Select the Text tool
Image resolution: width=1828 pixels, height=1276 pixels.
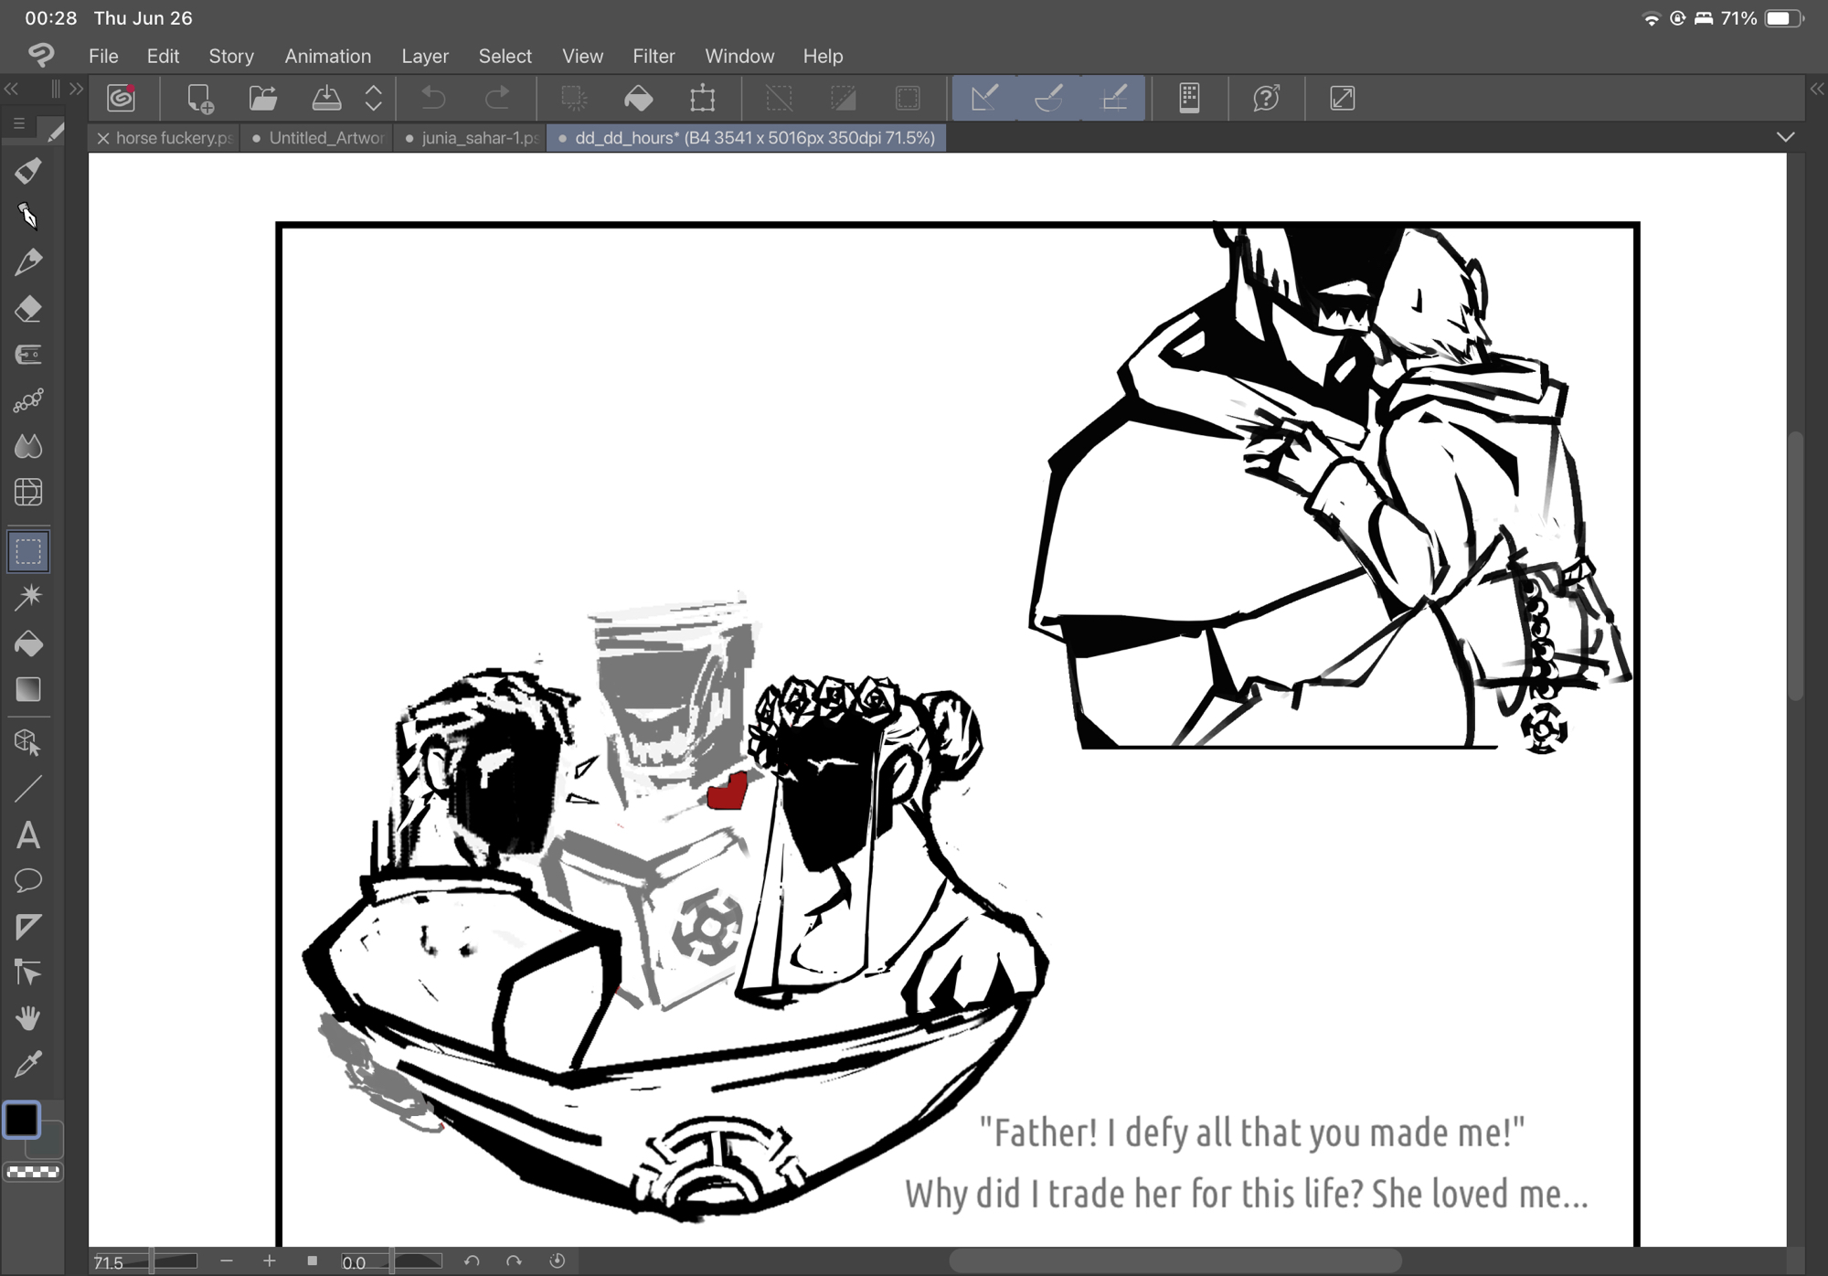(x=28, y=835)
